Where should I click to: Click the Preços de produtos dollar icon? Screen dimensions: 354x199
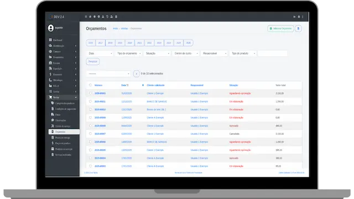click(x=53, y=143)
